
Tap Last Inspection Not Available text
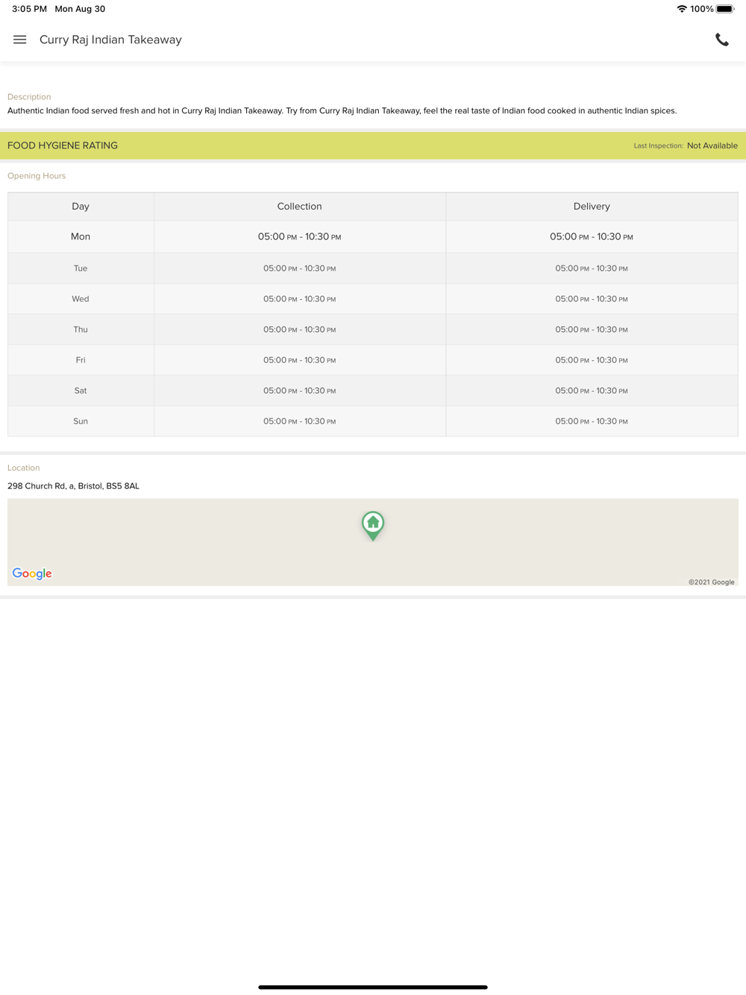(x=686, y=145)
